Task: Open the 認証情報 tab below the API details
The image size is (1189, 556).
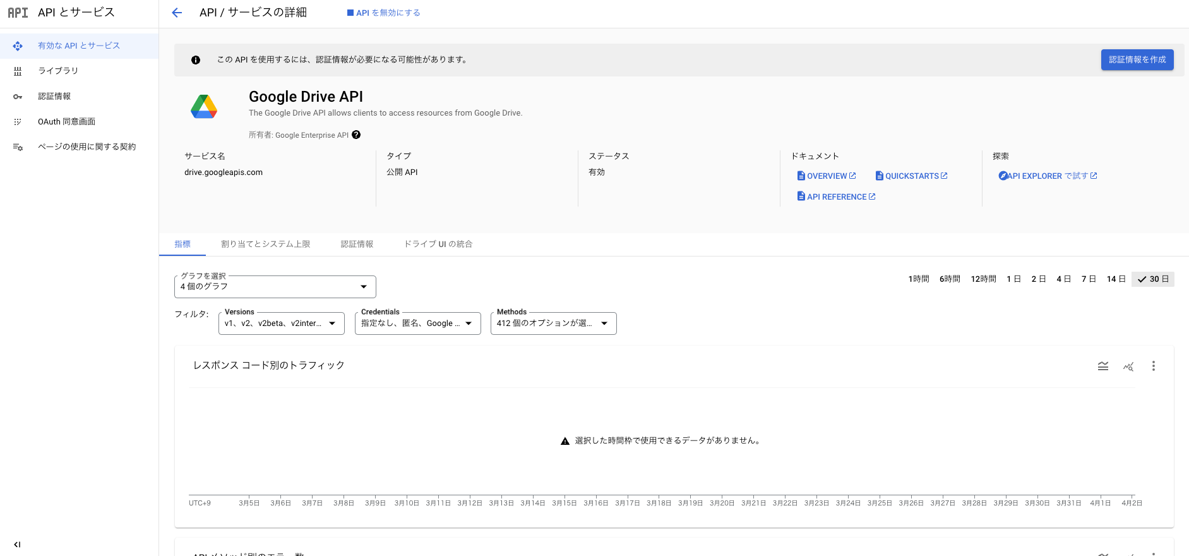Action: click(357, 244)
